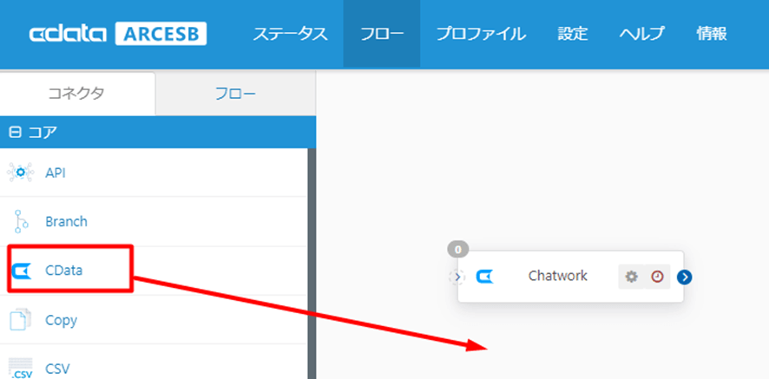The height and width of the screenshot is (379, 769).
Task: Click Chatwork connector blue output arrow
Action: (684, 278)
